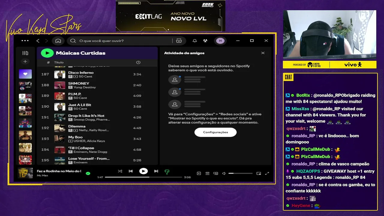Select track Lose Yourself
This screenshot has width=384, height=216.
pos(97,160)
